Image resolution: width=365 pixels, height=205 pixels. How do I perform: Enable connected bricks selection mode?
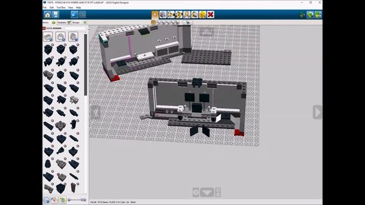[163, 22]
